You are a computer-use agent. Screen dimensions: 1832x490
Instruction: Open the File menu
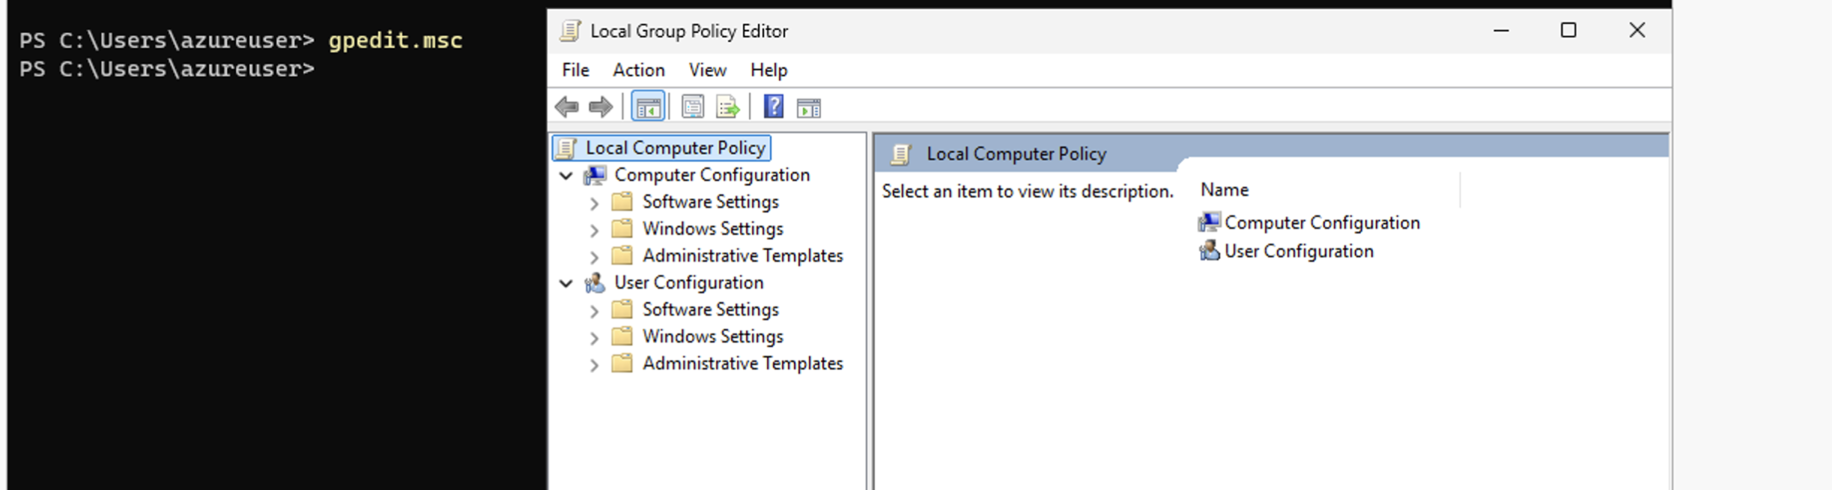575,70
